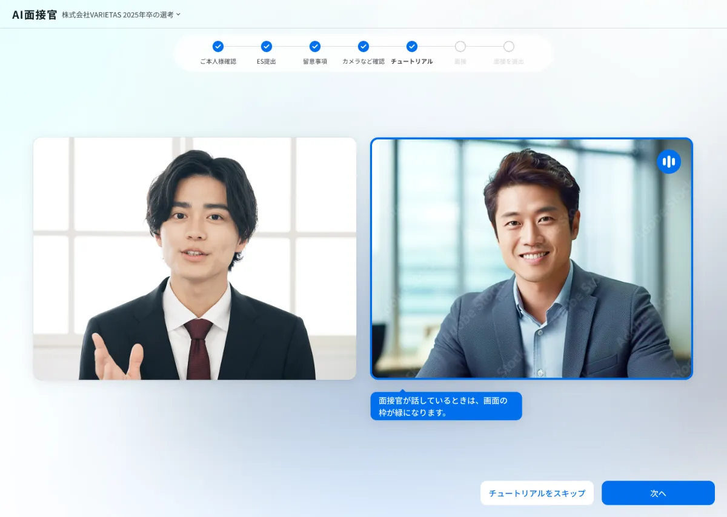Click the ご本人様確認 step checkmark icon
Screen dimensions: 727x517
pyautogui.click(x=218, y=47)
